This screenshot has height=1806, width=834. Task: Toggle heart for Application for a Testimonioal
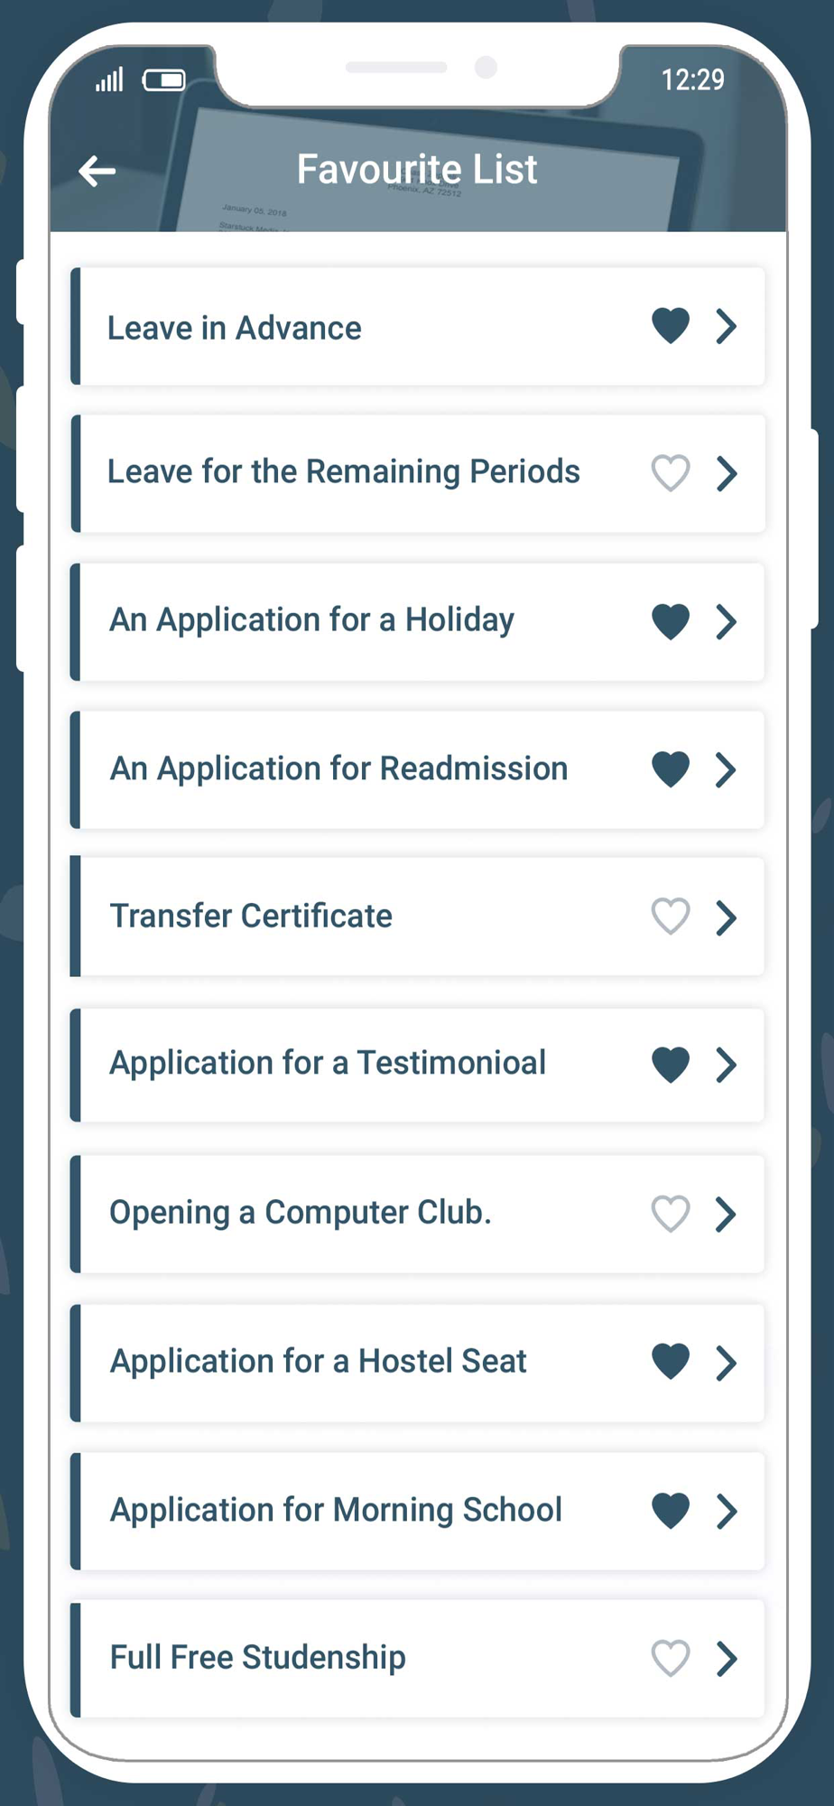pos(671,1065)
